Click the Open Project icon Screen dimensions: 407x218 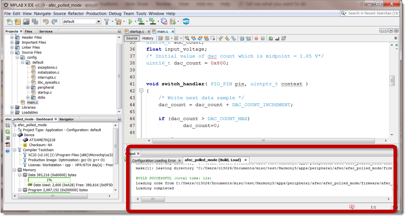pos(26,21)
